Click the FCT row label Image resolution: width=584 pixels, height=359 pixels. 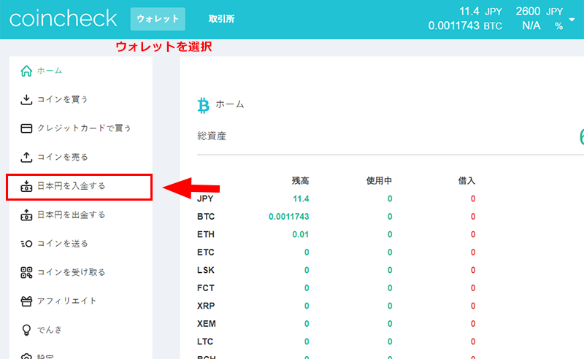point(206,288)
